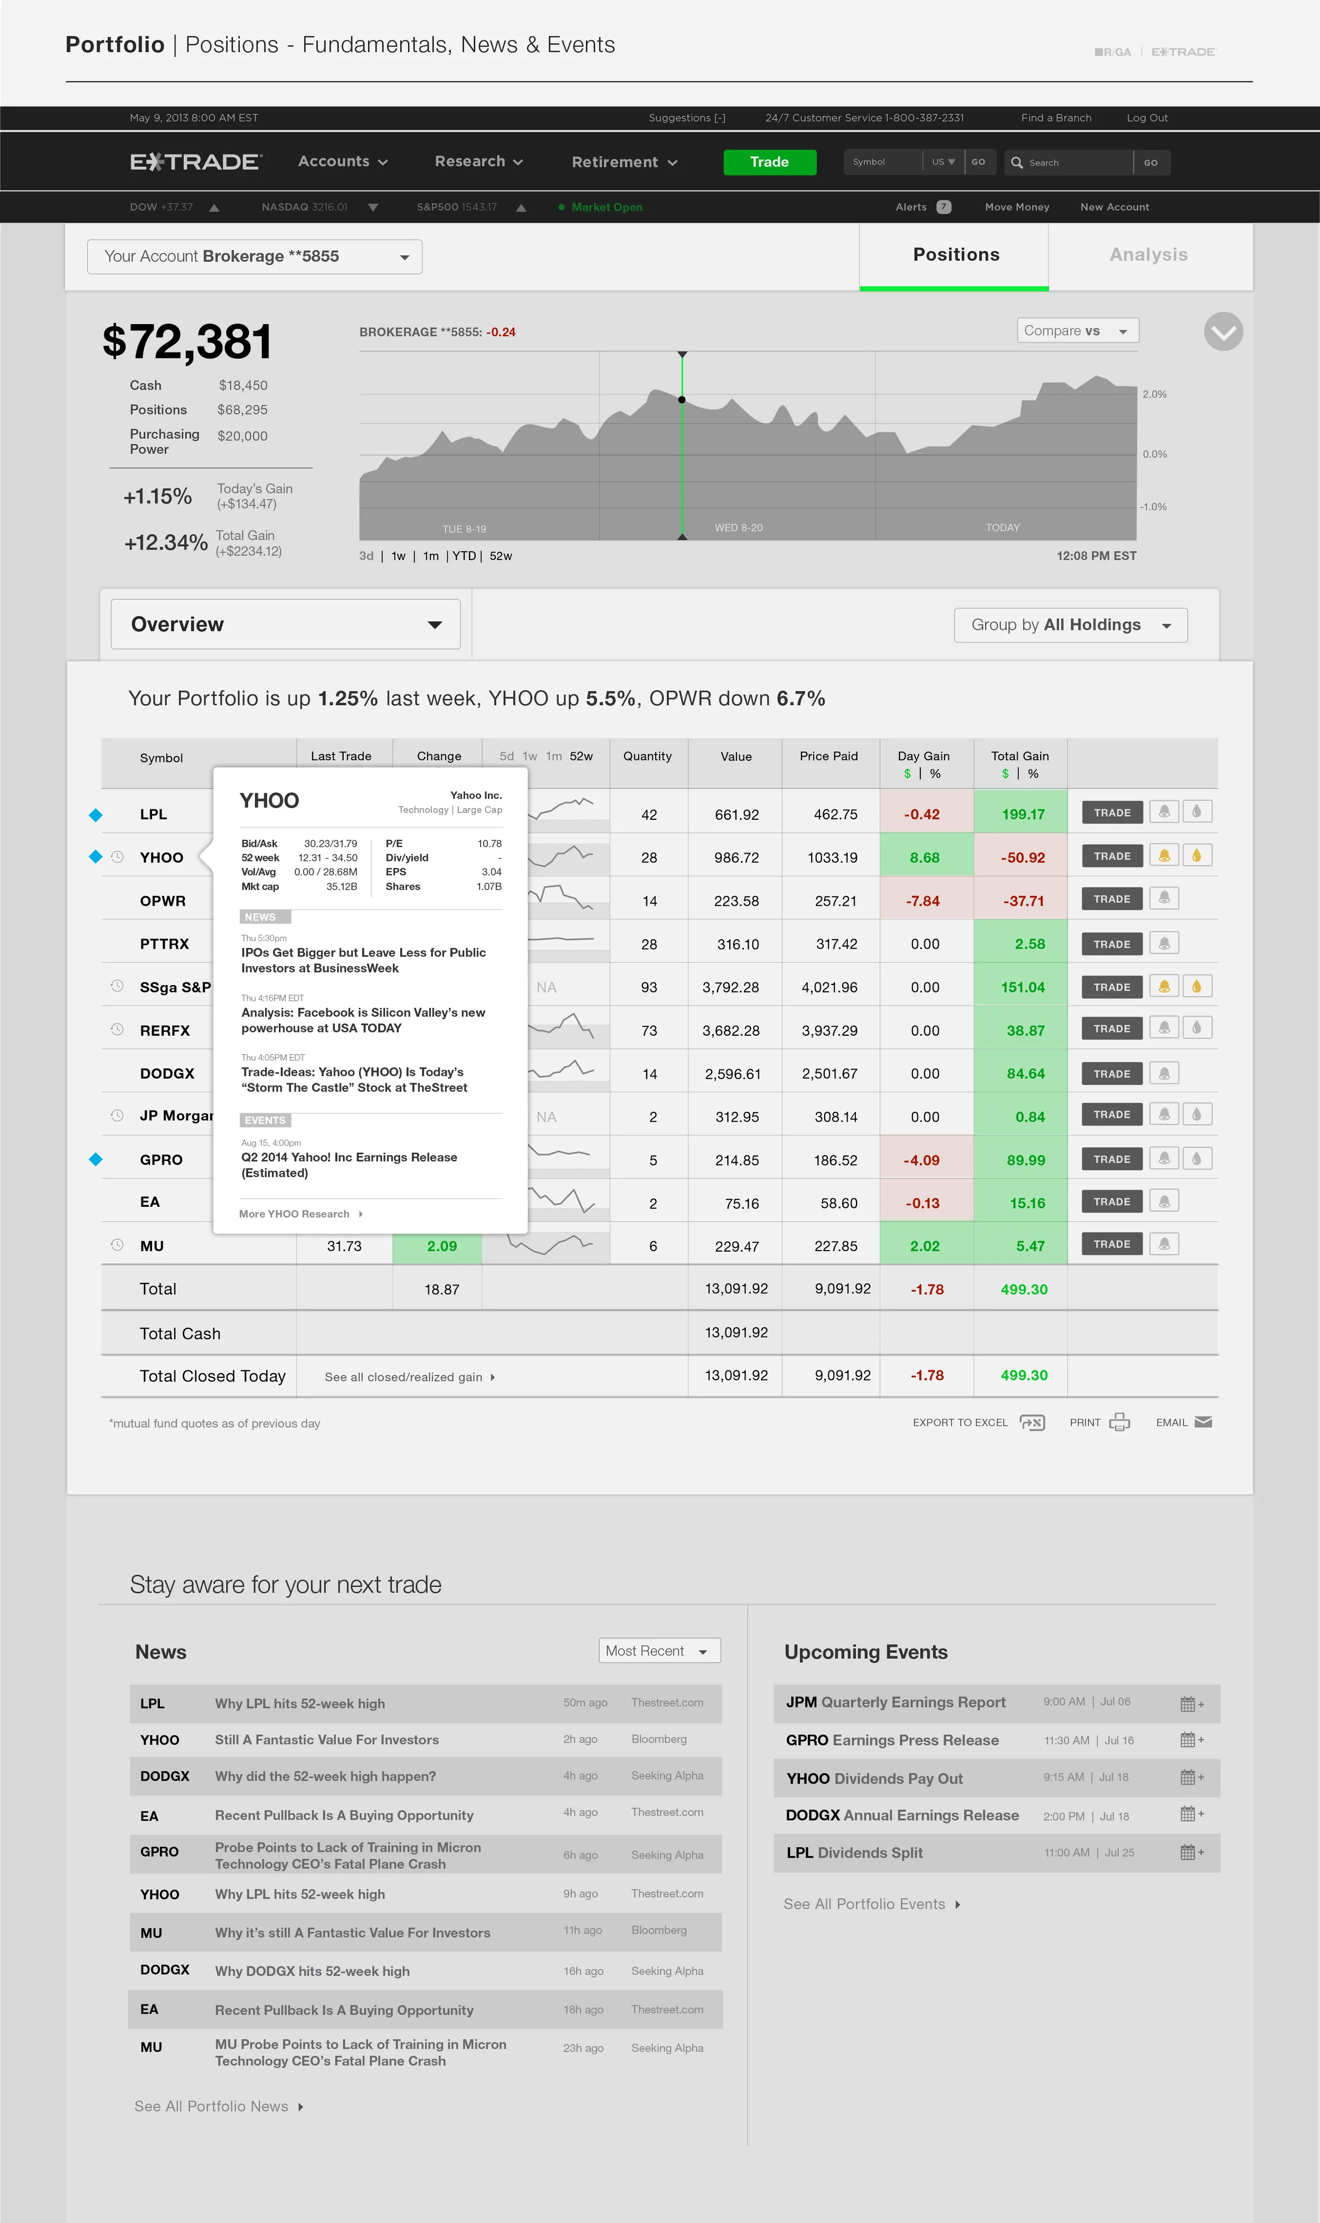
Task: Switch to the Analysis tab
Action: click(1150, 256)
